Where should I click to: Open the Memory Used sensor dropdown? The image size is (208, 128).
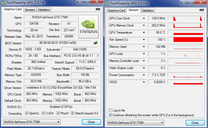click(x=144, y=47)
